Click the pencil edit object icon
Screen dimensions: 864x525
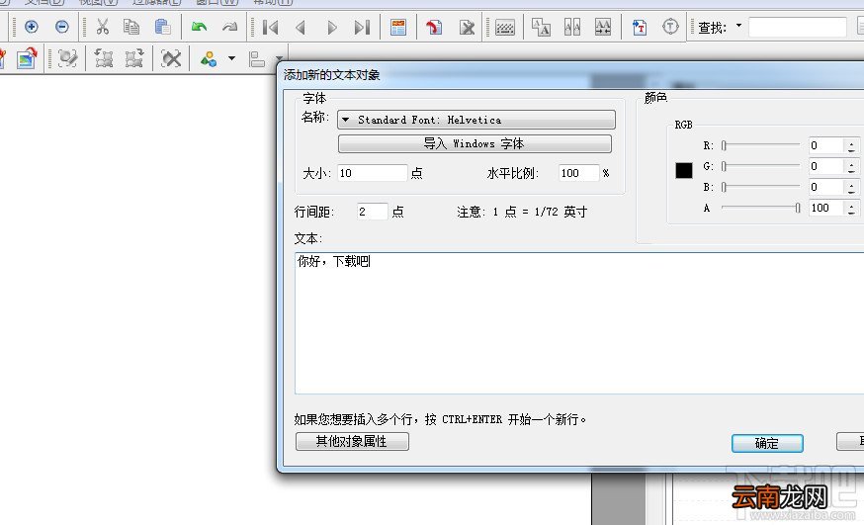pos(67,58)
